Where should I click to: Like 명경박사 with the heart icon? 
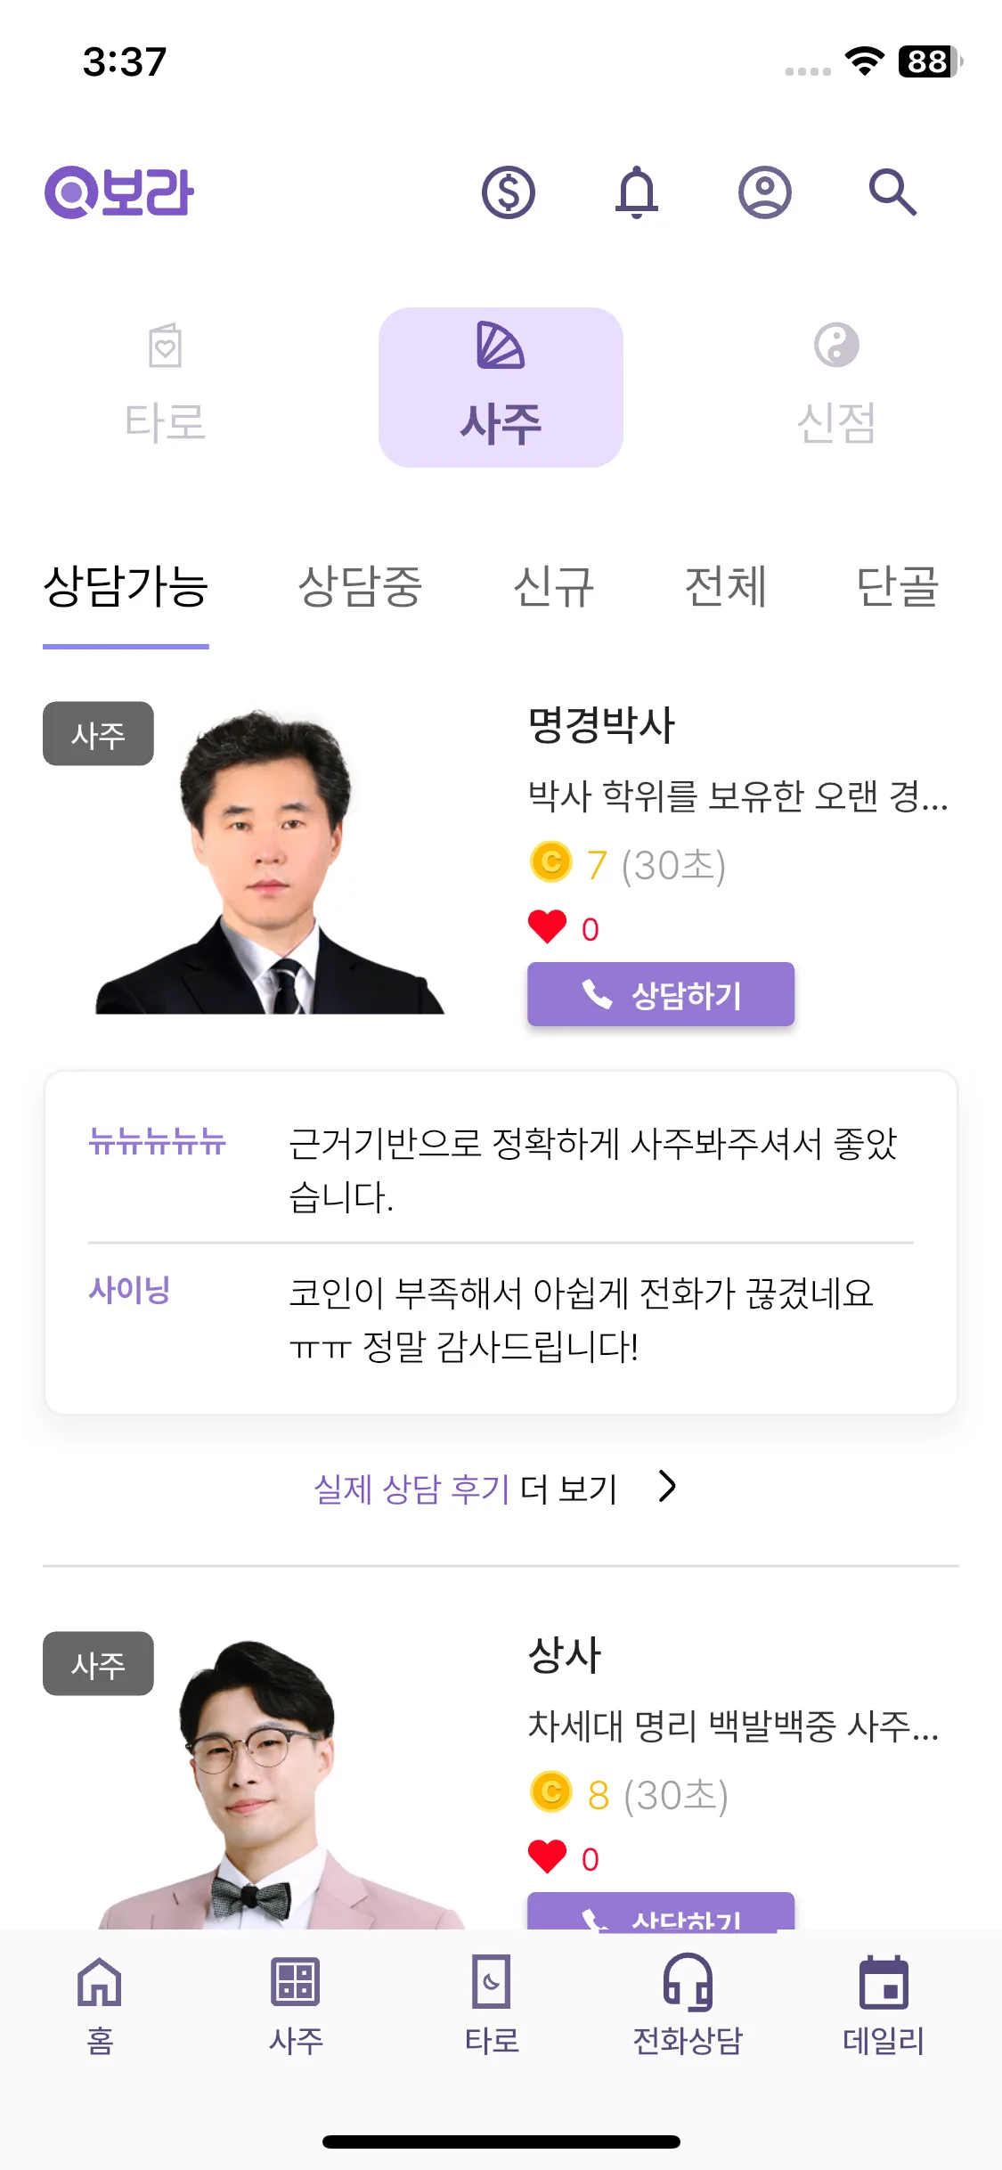(547, 927)
